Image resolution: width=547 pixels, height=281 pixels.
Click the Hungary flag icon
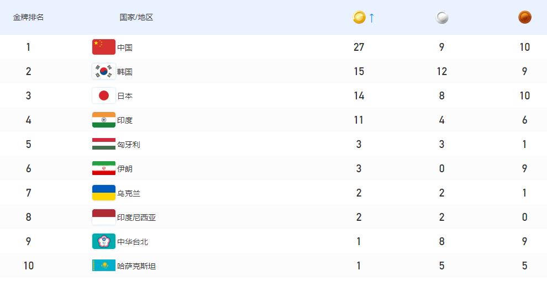click(104, 144)
